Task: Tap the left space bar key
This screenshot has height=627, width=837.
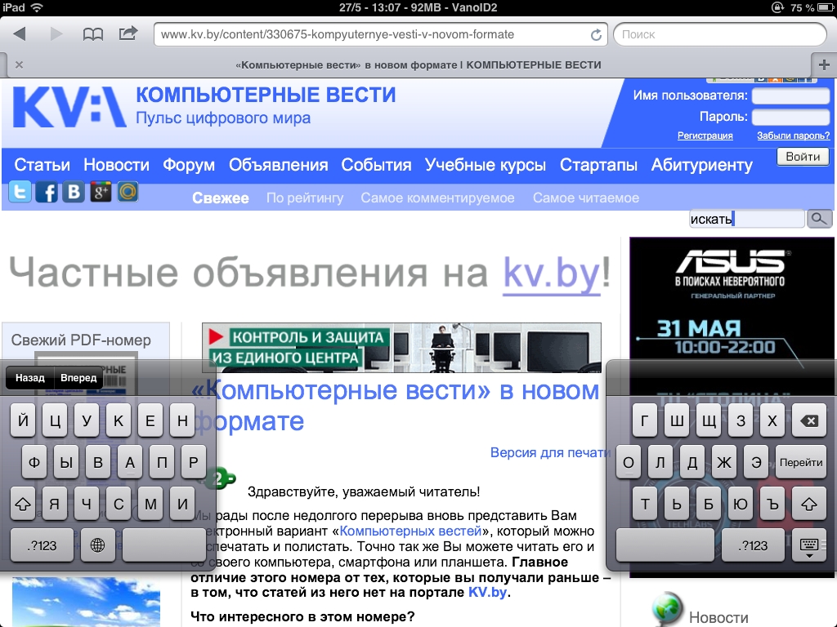Action: coord(164,545)
